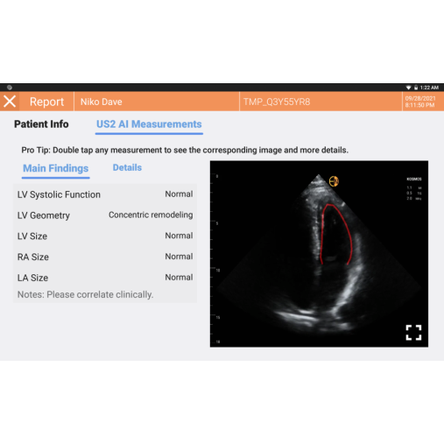Tap the Wi-Fi status icon
444x444 pixels.
[x=408, y=88]
